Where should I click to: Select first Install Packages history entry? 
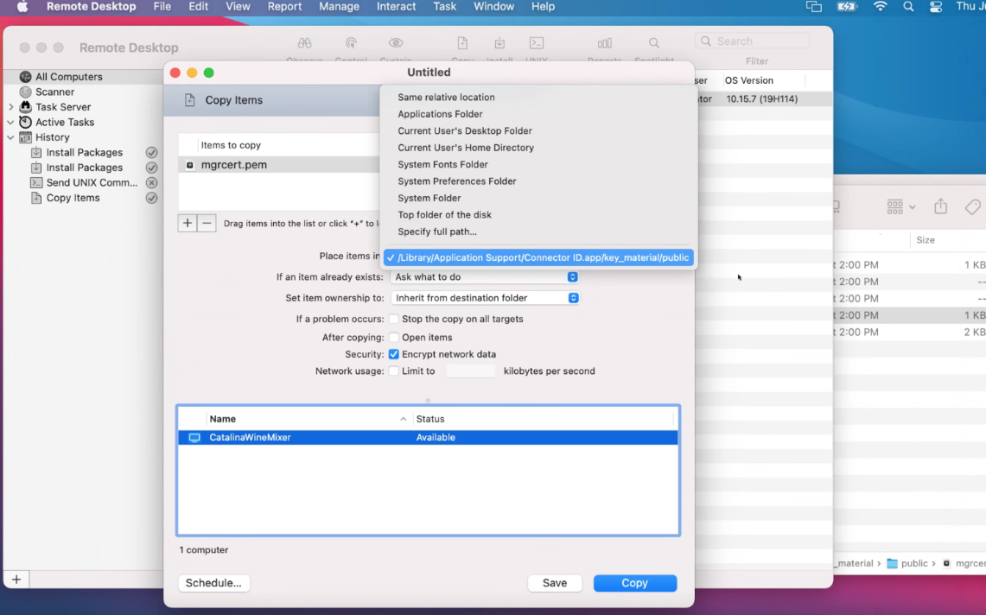point(85,152)
